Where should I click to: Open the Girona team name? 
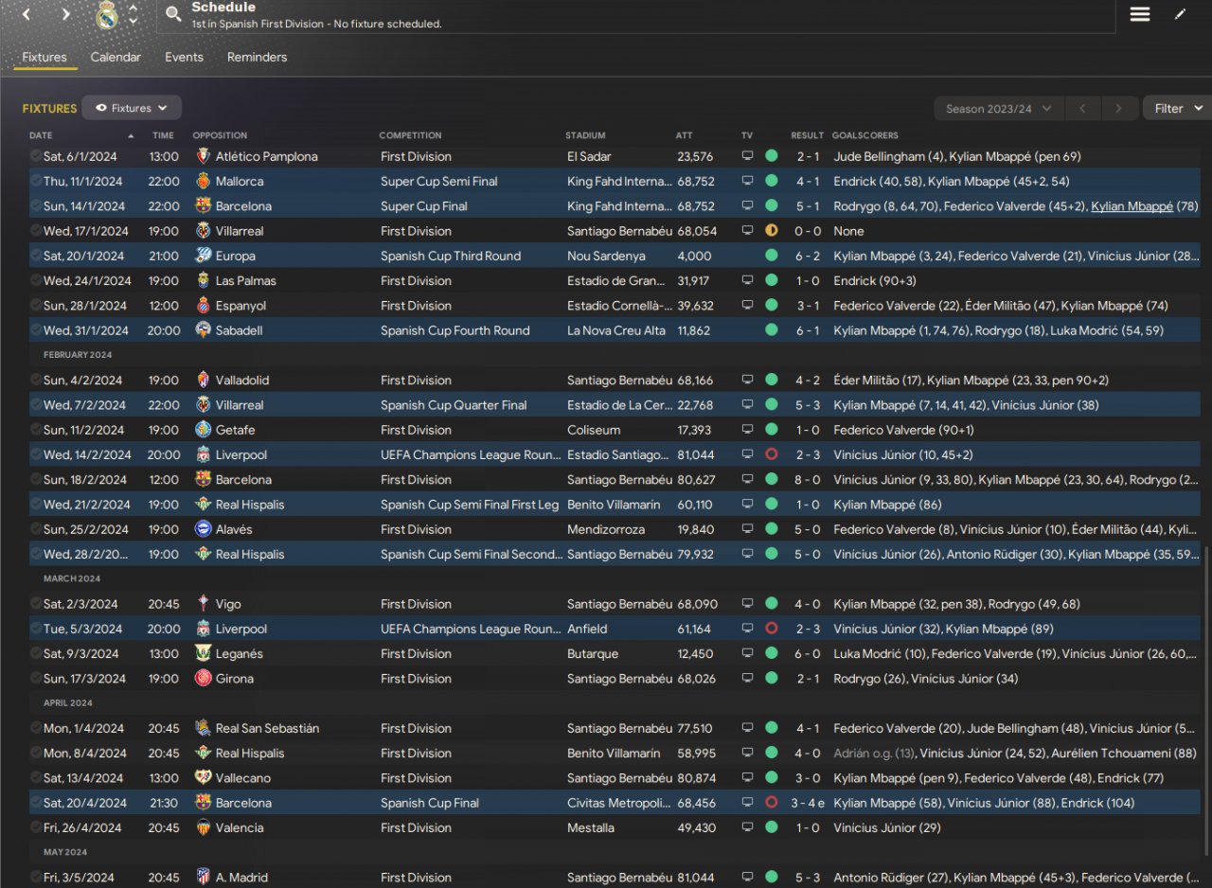235,679
